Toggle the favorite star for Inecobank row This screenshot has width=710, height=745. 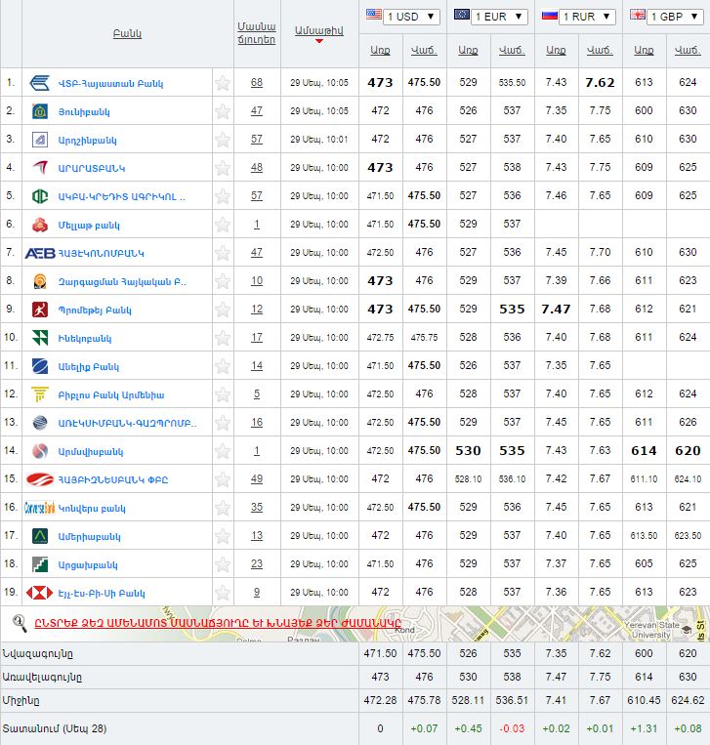pyautogui.click(x=223, y=338)
